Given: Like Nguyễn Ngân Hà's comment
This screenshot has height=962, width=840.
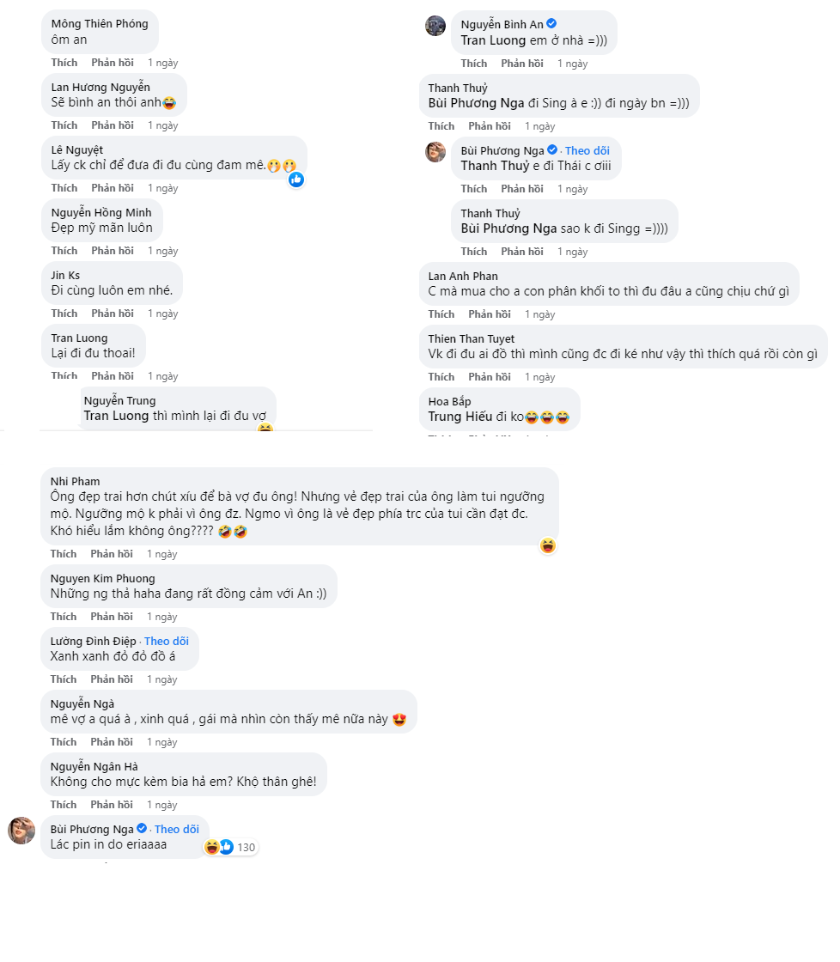Looking at the screenshot, I should (64, 805).
